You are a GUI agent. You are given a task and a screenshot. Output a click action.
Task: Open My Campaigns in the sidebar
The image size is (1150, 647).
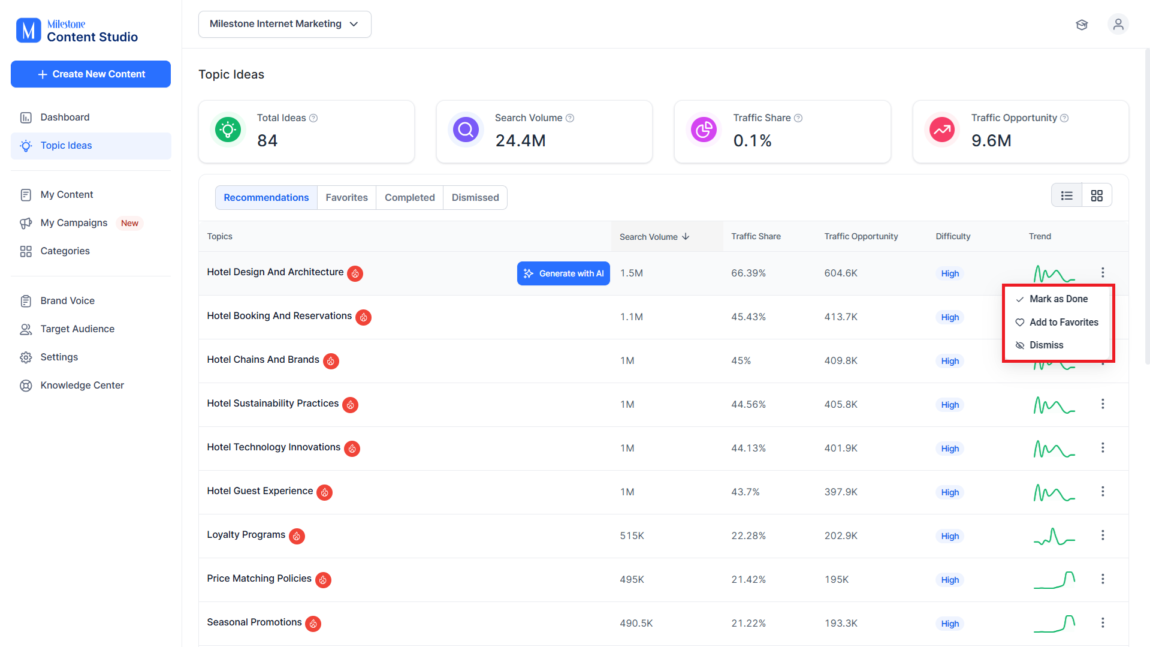(74, 223)
